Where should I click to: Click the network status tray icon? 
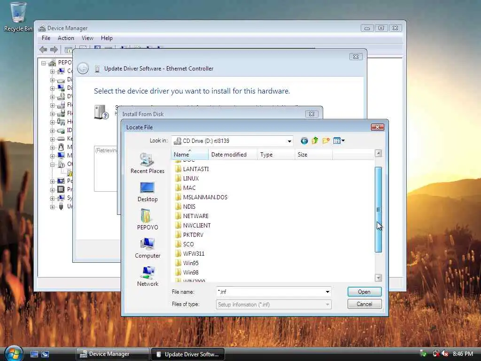tap(435, 353)
